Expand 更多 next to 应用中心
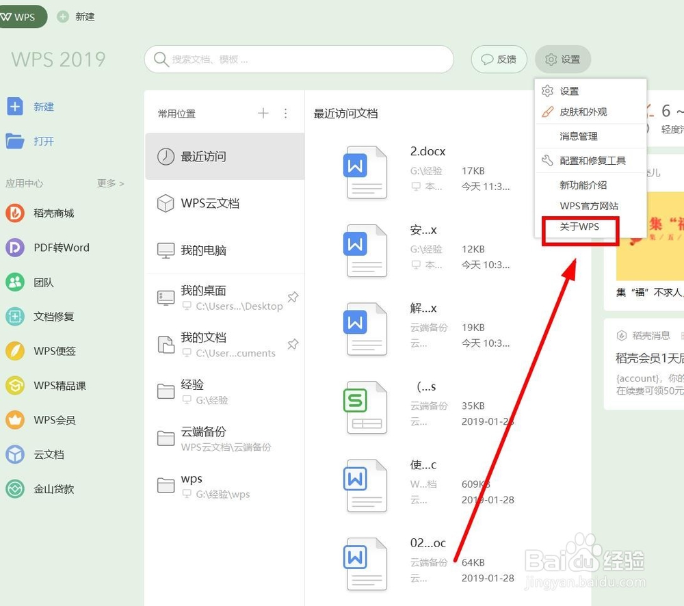Image resolution: width=684 pixels, height=606 pixels. pyautogui.click(x=109, y=183)
